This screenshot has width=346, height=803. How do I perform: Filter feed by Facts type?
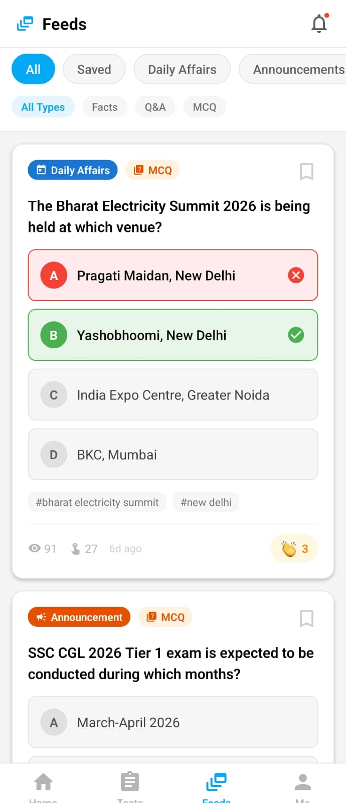tap(105, 107)
